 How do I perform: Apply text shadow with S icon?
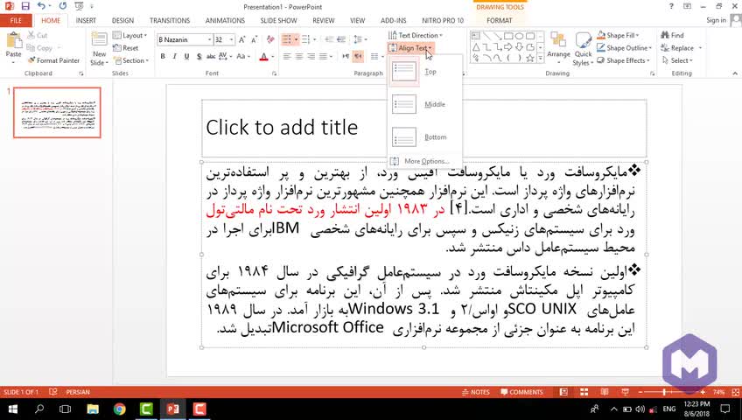[199, 56]
